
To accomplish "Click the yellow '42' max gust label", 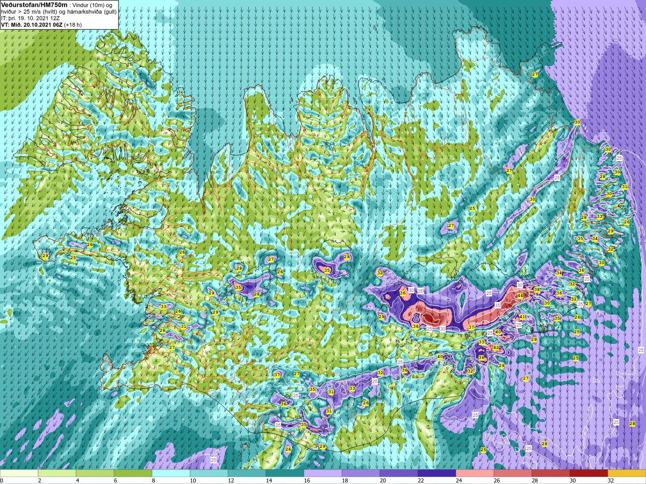I will point(496,348).
